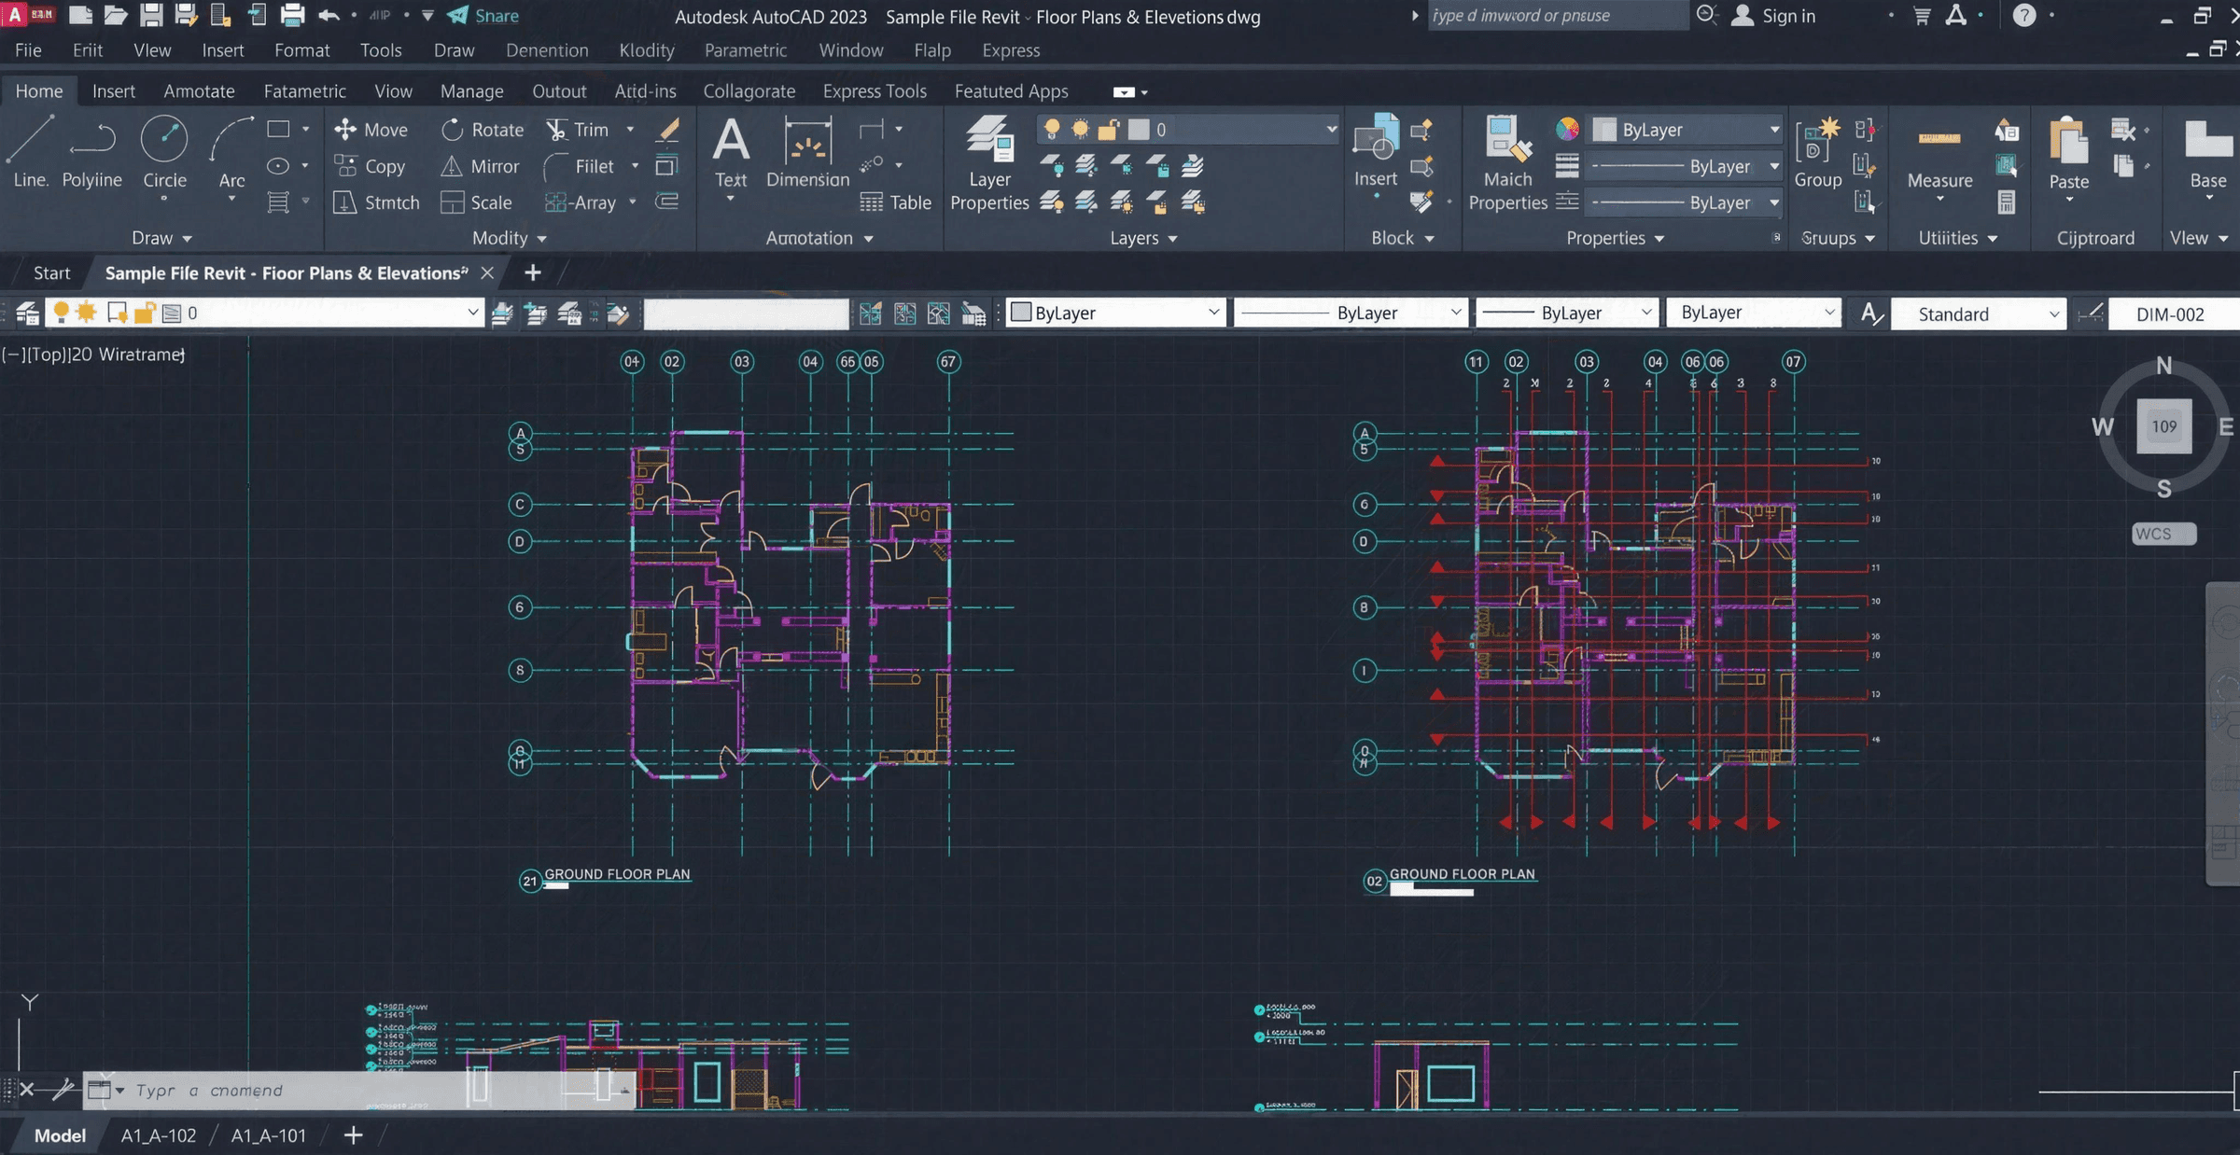Switch to the A1_A-102 layout tab
2240x1155 pixels.
pyautogui.click(x=159, y=1135)
